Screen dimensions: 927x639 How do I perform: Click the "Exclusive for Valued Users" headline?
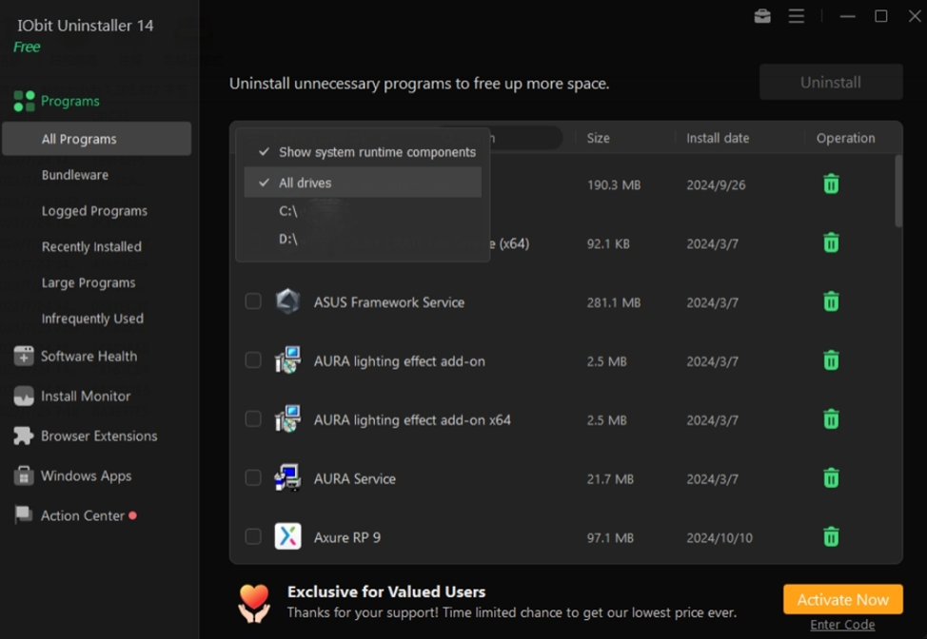(x=386, y=591)
